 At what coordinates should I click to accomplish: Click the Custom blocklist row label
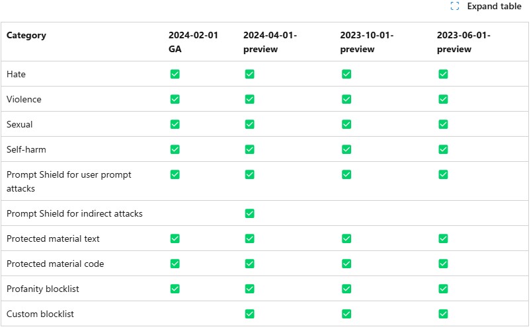click(40, 314)
